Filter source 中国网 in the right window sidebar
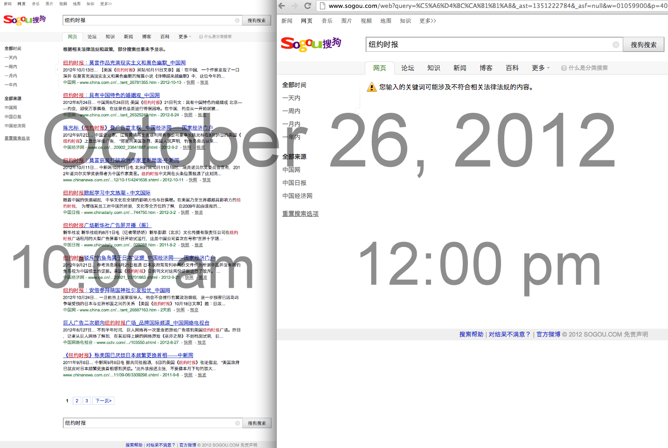The image size is (668, 448). tap(291, 170)
